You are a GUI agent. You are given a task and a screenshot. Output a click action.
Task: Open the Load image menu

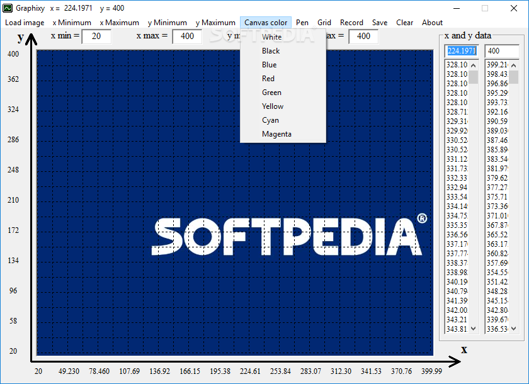pyautogui.click(x=25, y=23)
